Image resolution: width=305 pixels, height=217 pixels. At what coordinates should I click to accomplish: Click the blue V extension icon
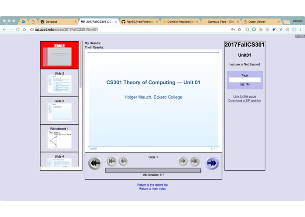pyautogui.click(x=280, y=29)
